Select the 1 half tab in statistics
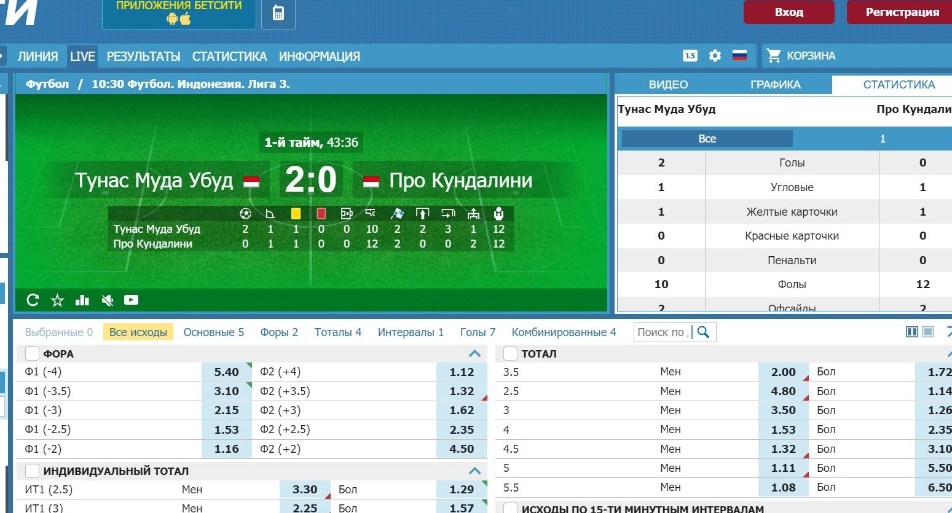This screenshot has width=952, height=513. point(882,139)
